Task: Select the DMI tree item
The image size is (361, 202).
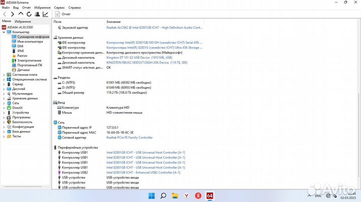Action: coord(18,46)
